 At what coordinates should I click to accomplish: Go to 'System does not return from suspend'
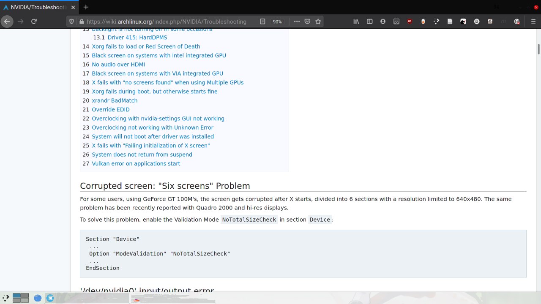click(x=142, y=155)
